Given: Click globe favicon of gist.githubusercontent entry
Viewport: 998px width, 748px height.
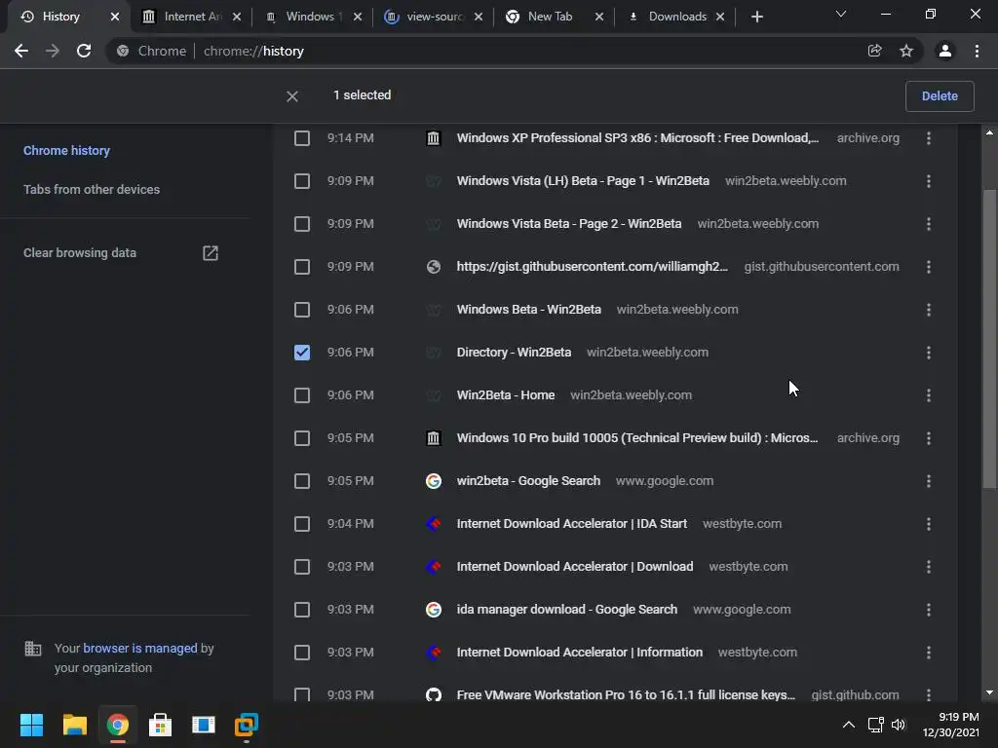Looking at the screenshot, I should click(434, 267).
